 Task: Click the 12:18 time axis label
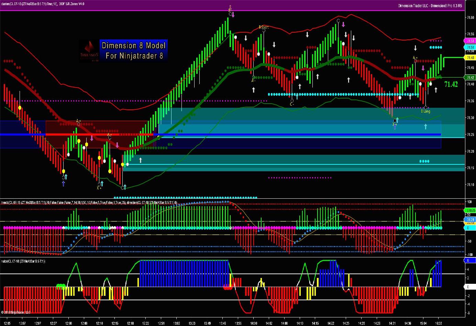[x=130, y=323]
